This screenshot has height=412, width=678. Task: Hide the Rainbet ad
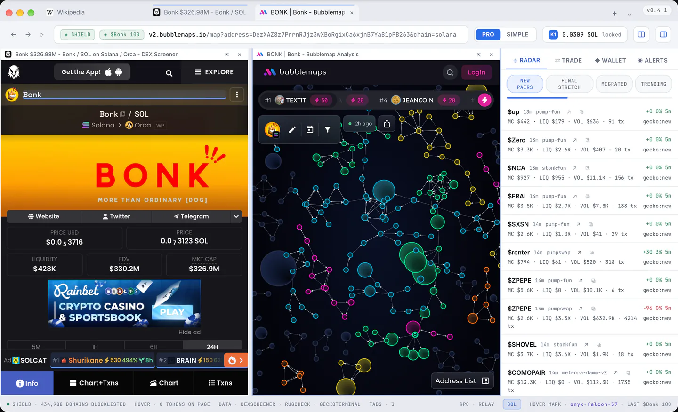189,332
